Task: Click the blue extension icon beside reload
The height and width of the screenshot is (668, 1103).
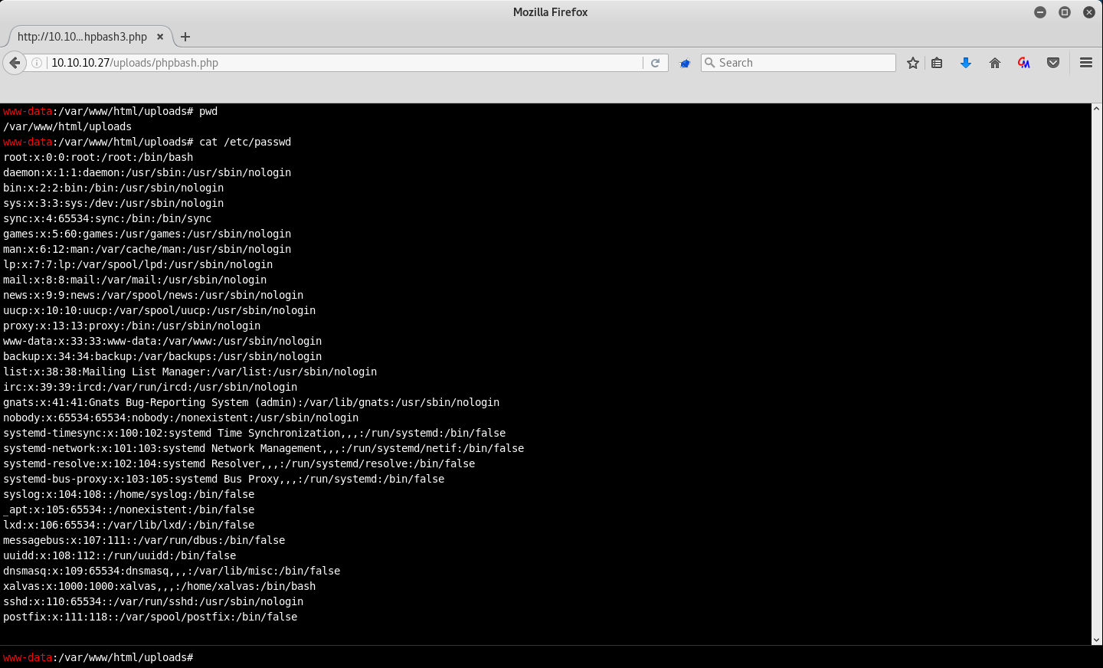Action: [x=685, y=63]
